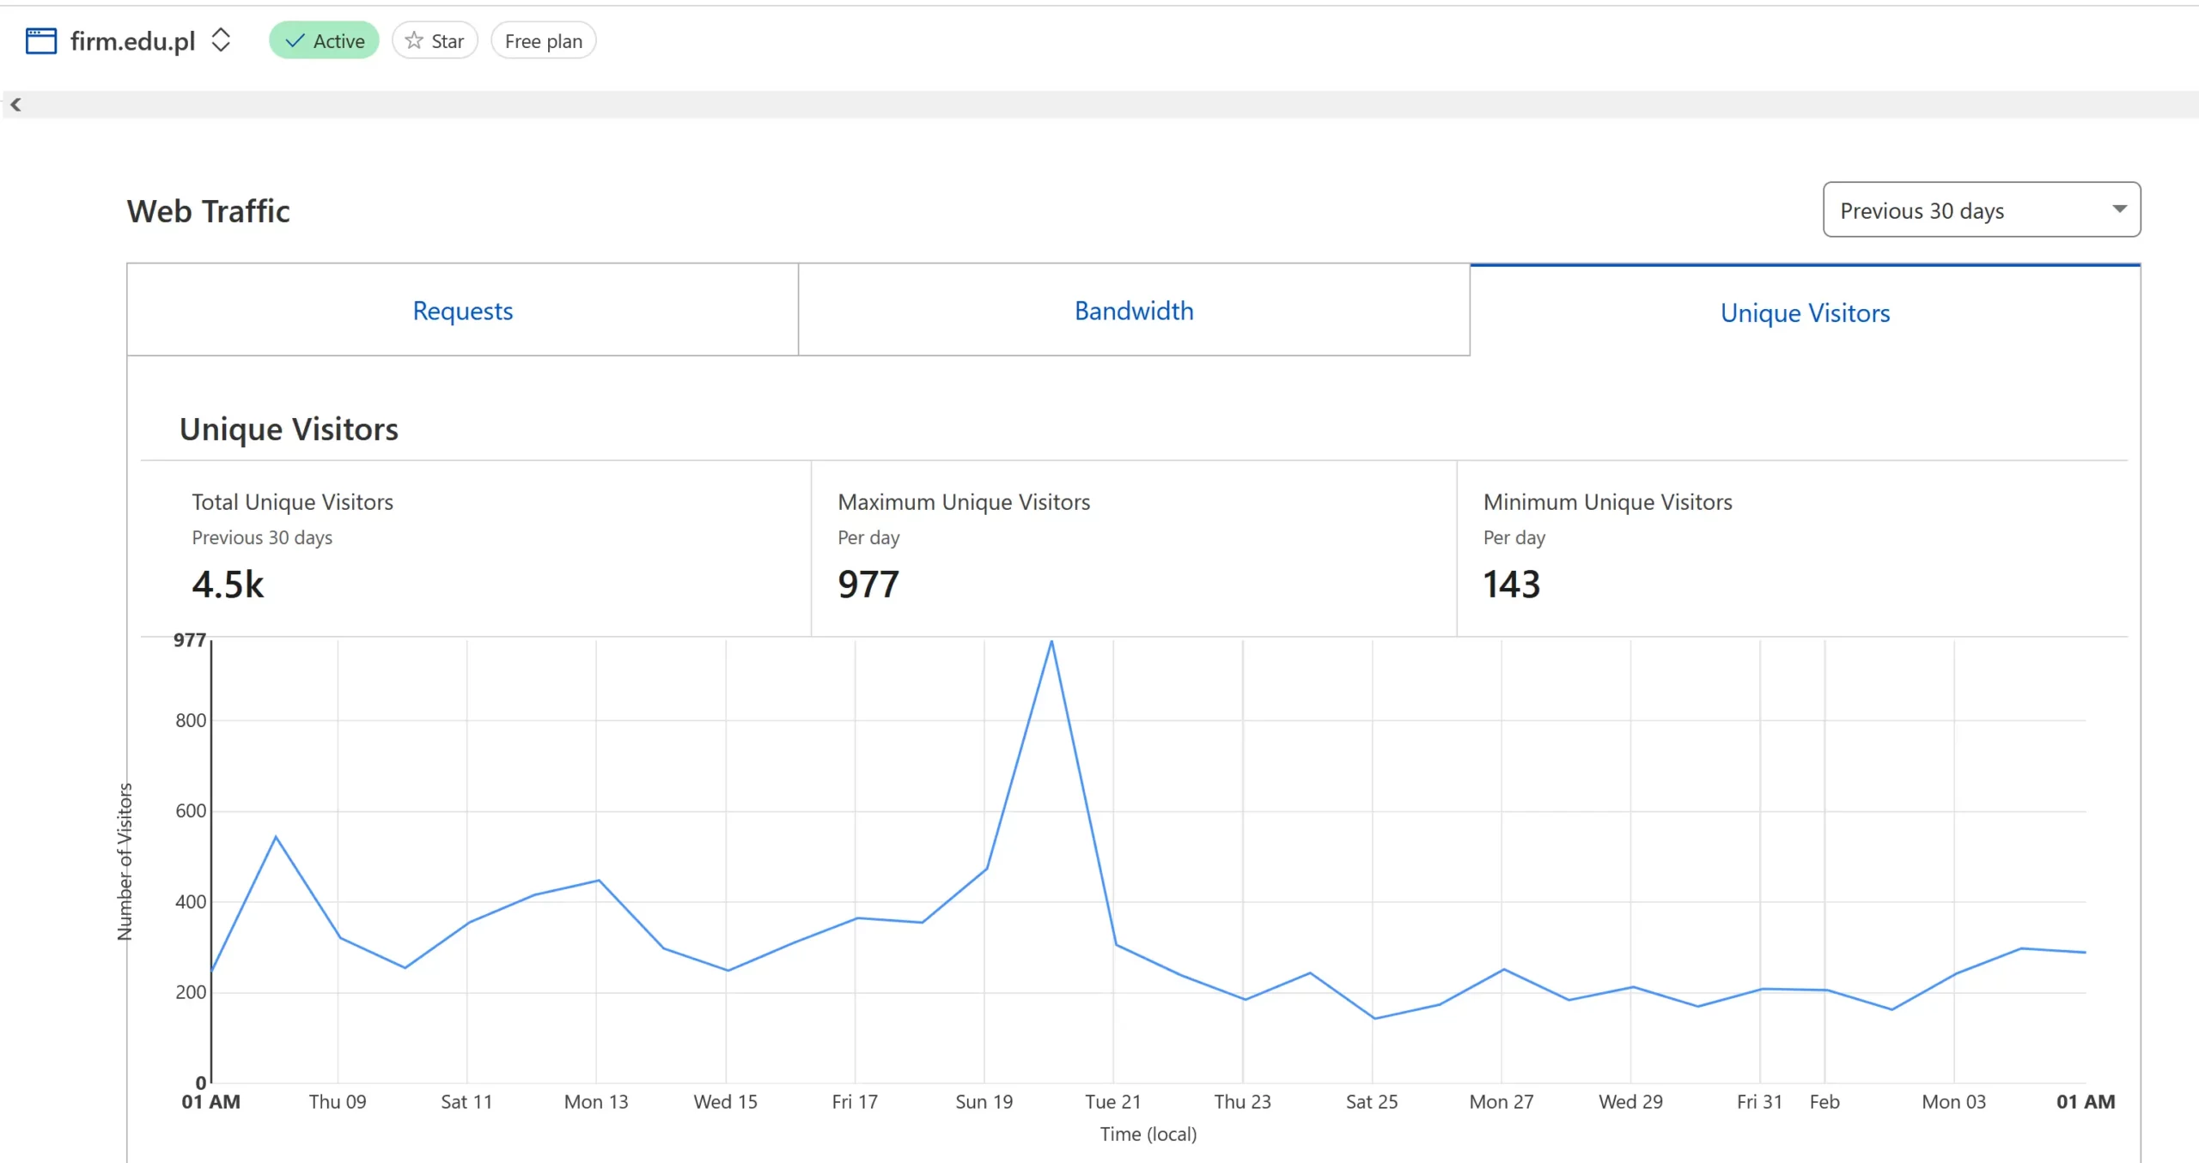Image resolution: width=2199 pixels, height=1163 pixels.
Task: Click the firm.edu.pl domain name
Action: [132, 40]
